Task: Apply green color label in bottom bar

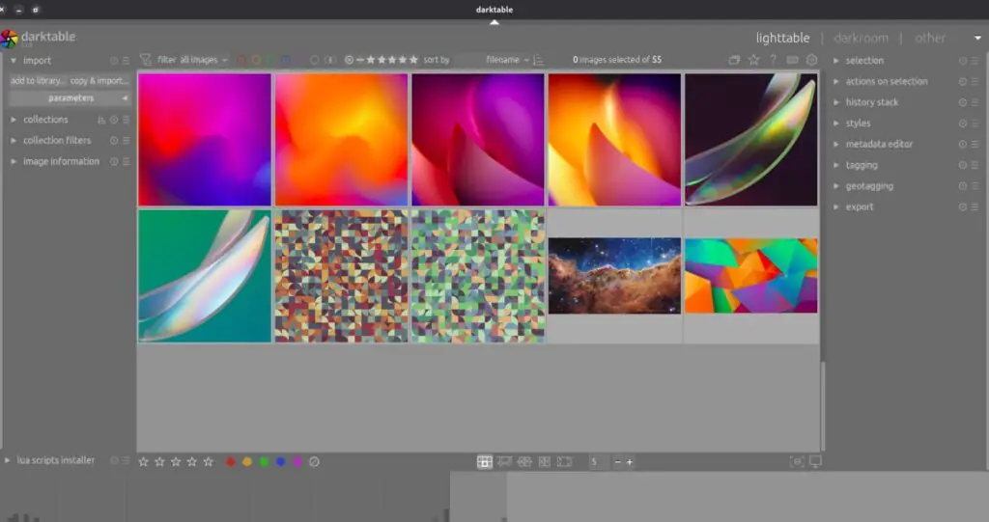Action: [x=265, y=462]
